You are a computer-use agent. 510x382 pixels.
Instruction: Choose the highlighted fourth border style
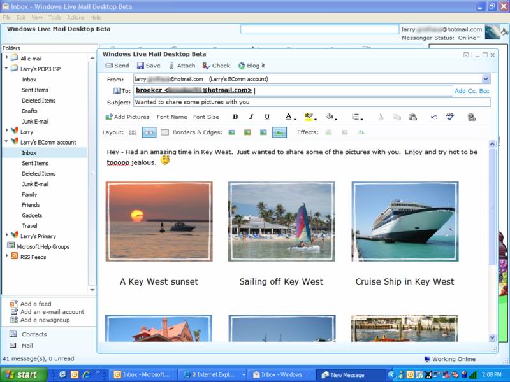coord(279,132)
